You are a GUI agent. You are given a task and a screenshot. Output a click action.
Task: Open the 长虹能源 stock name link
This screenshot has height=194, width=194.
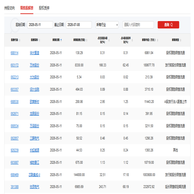tap(34, 150)
